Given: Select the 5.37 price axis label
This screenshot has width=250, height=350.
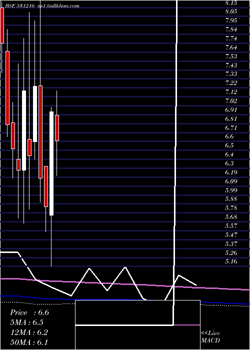Looking at the screenshot, I should [x=231, y=243].
